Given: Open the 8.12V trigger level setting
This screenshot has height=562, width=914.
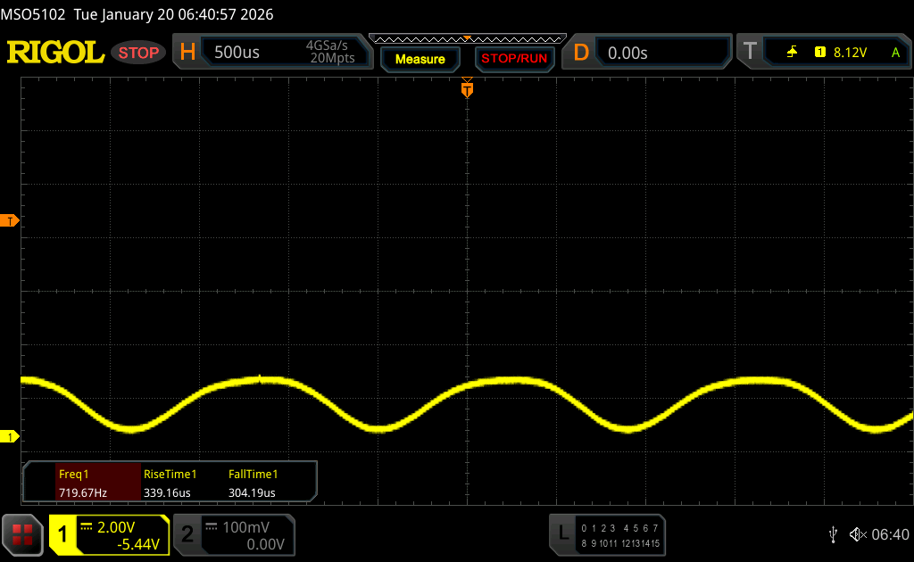Looking at the screenshot, I should pos(849,53).
